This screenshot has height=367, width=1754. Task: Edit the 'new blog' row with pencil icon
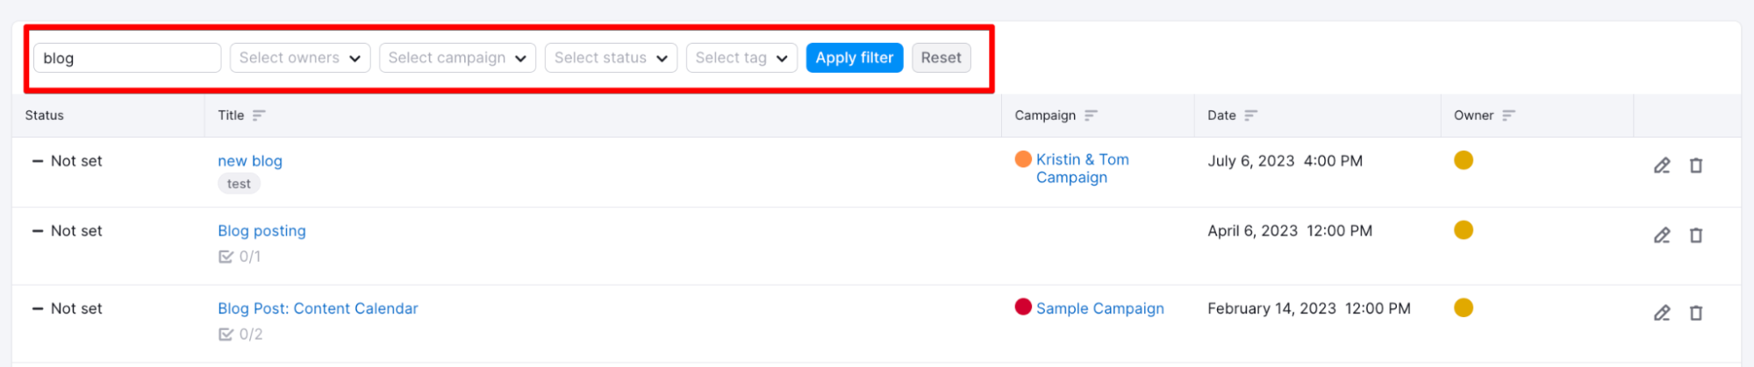[x=1661, y=166]
